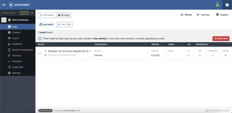Image resolution: width=232 pixels, height=113 pixels.
Task: Add a New Filter
Action: pyautogui.click(x=64, y=25)
